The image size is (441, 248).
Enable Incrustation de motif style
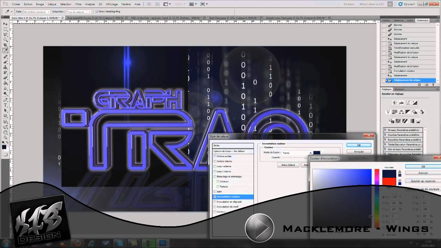[x=215, y=207]
